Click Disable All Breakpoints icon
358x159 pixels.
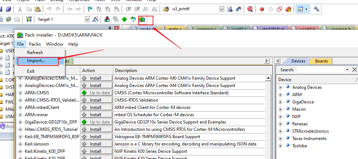(279, 9)
